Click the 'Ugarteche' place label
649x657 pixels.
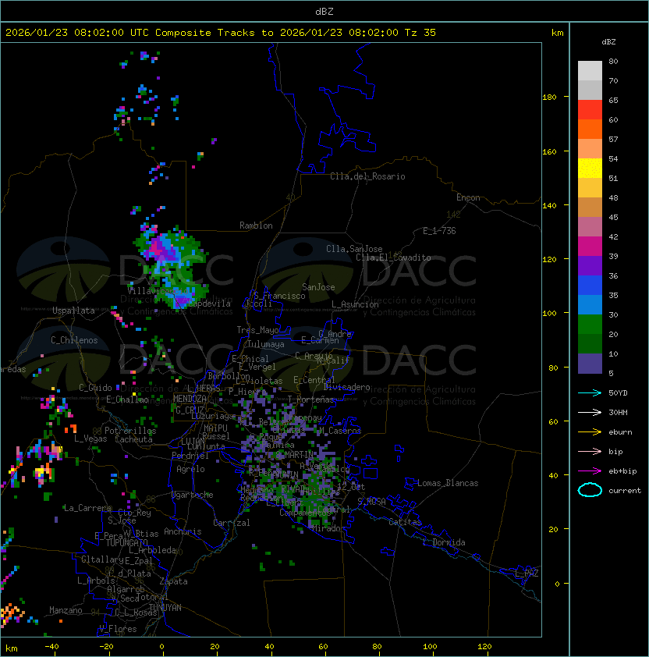pos(193,495)
